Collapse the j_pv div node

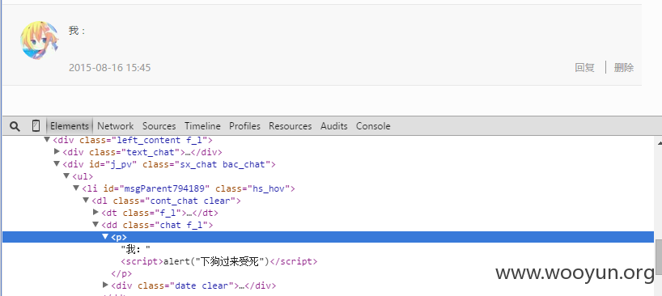[x=57, y=163]
